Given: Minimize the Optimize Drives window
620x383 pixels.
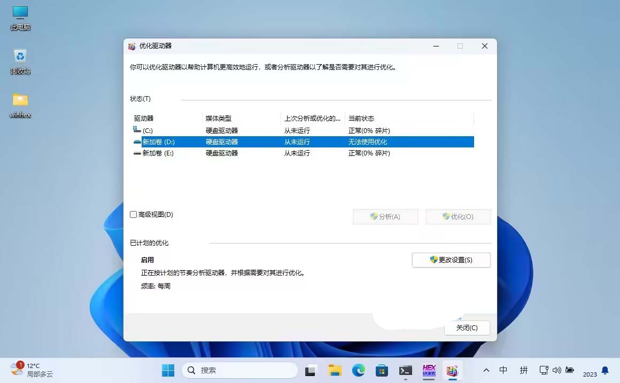Looking at the screenshot, I should click(x=436, y=46).
